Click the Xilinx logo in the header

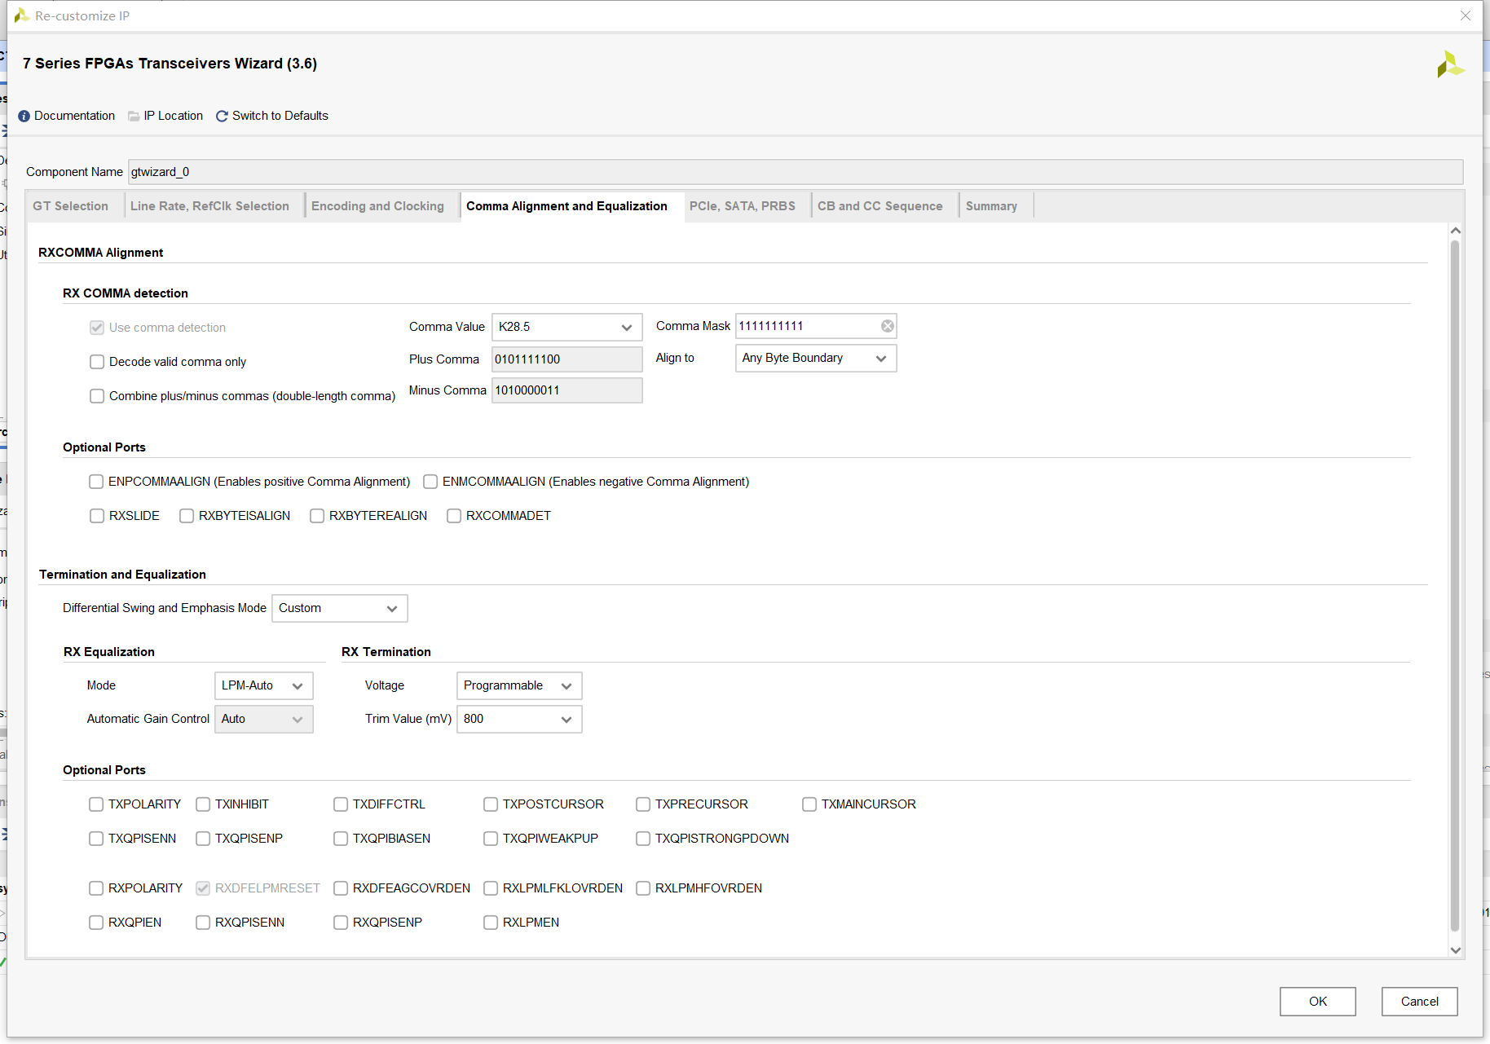(x=1450, y=64)
